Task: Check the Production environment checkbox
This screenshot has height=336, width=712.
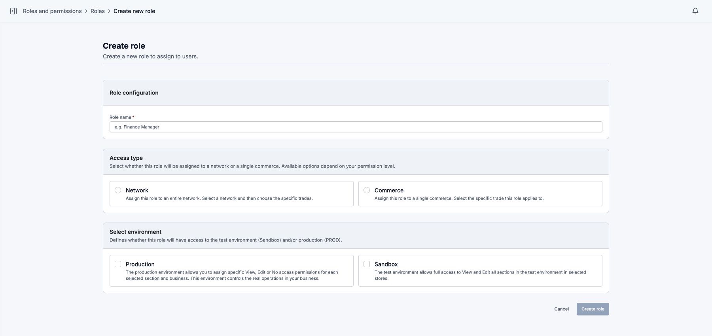Action: pos(118,264)
